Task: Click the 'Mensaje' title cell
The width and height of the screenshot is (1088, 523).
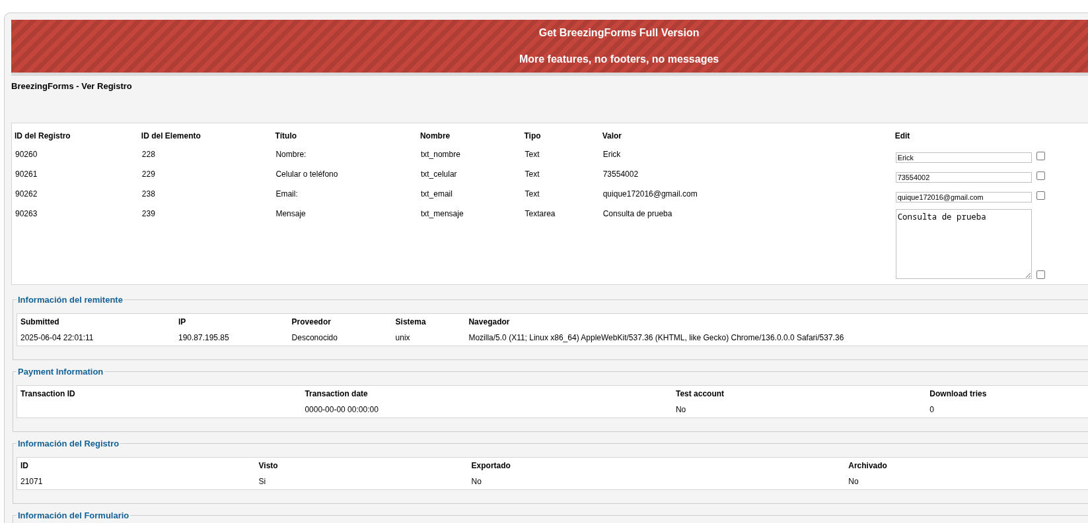Action: [290, 214]
